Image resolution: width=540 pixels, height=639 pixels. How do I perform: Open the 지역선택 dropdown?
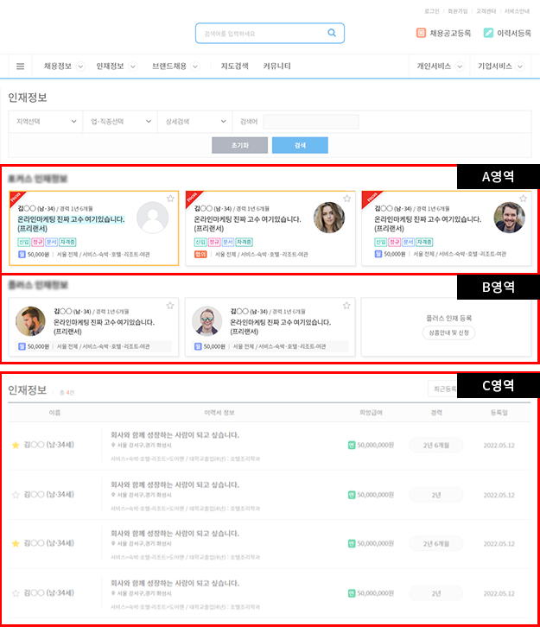click(x=43, y=122)
